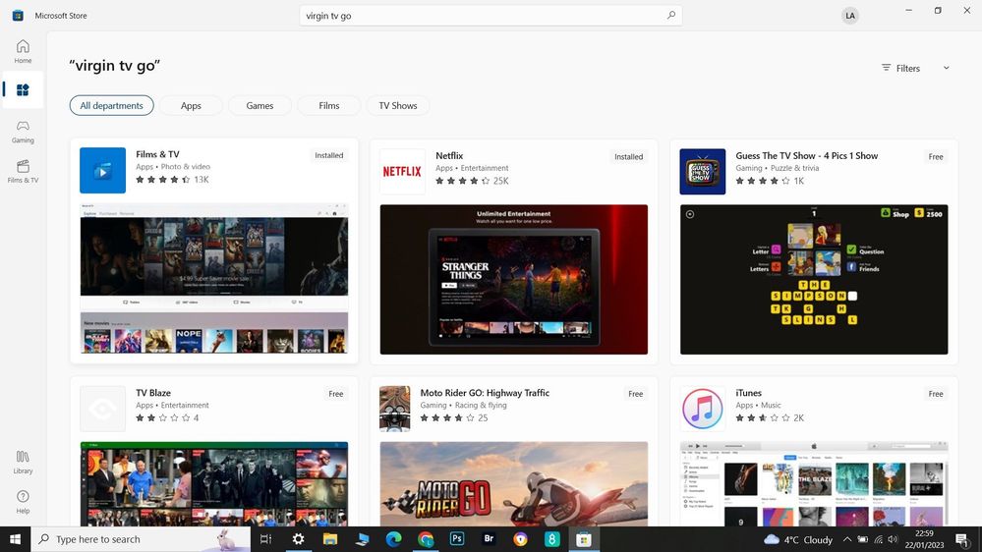Open the LA user account menu

coord(849,16)
